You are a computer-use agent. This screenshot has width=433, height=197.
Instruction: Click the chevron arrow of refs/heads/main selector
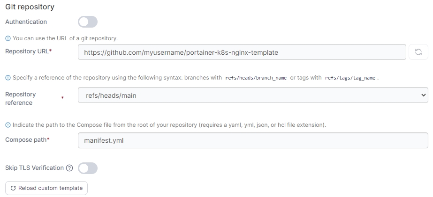(x=424, y=95)
